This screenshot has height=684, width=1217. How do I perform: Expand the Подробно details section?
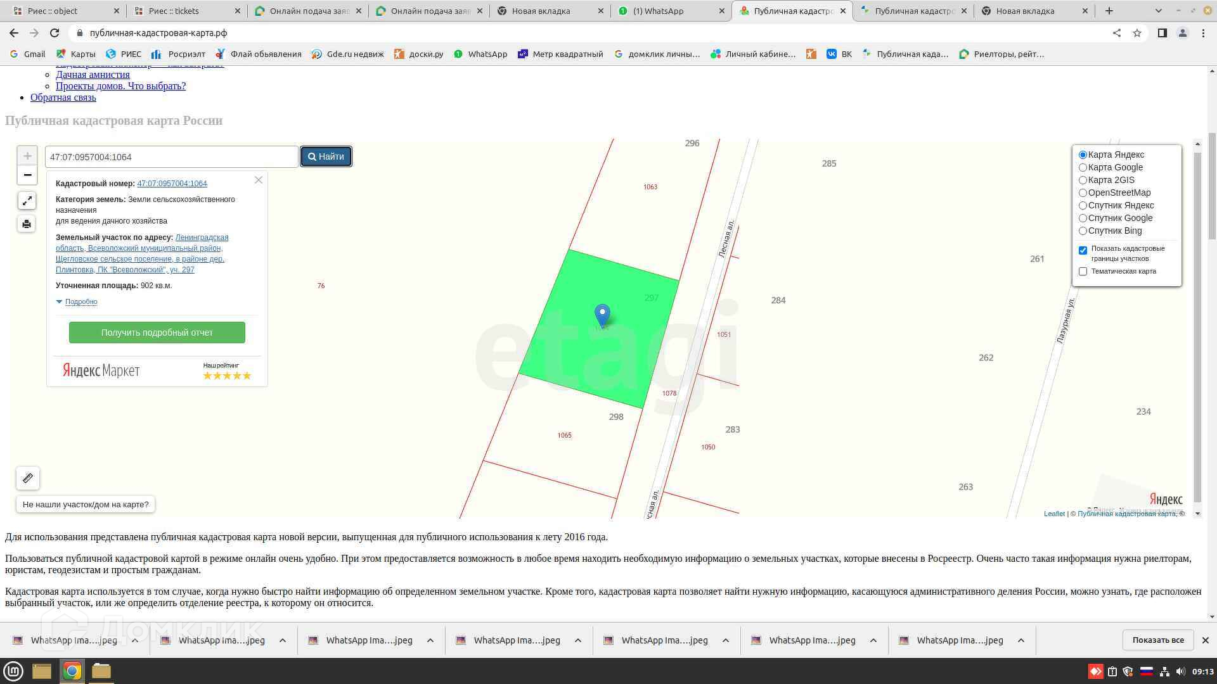coord(80,302)
